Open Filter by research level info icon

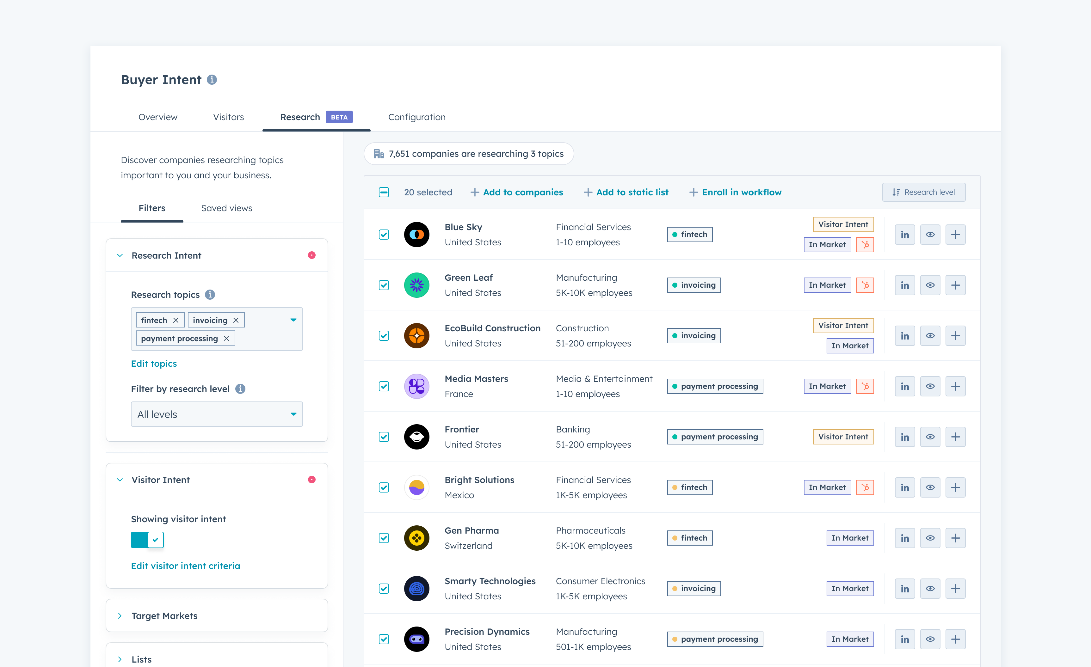(240, 389)
